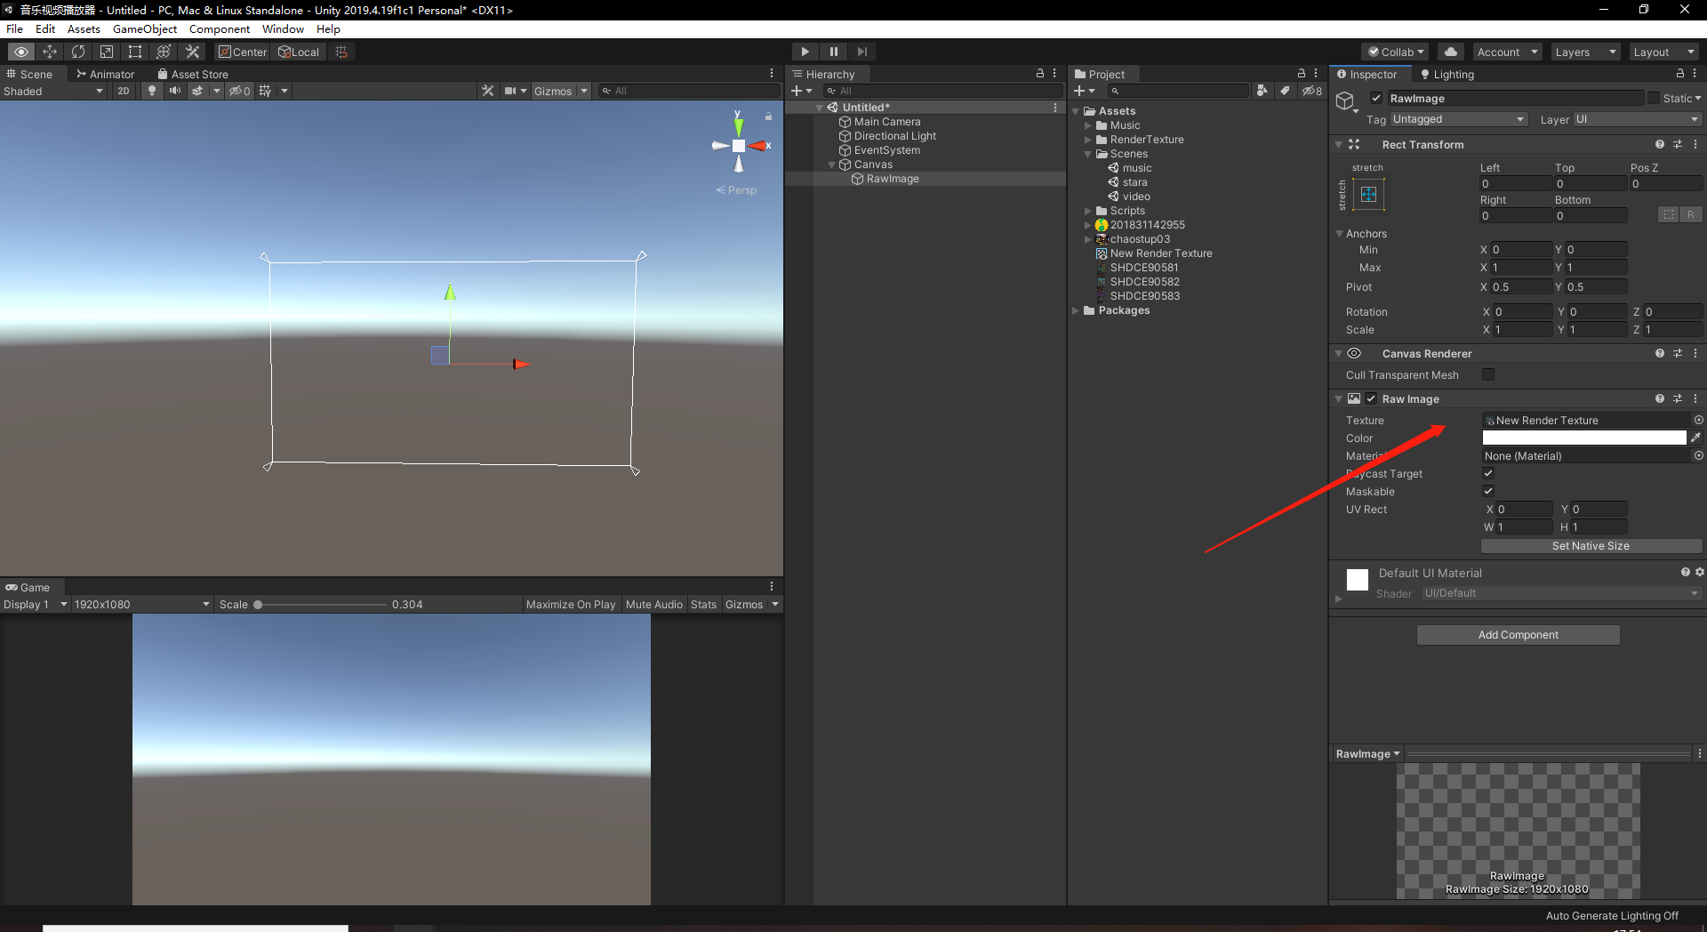Open the Untagged tag dropdown
This screenshot has width=1707, height=932.
coord(1458,118)
